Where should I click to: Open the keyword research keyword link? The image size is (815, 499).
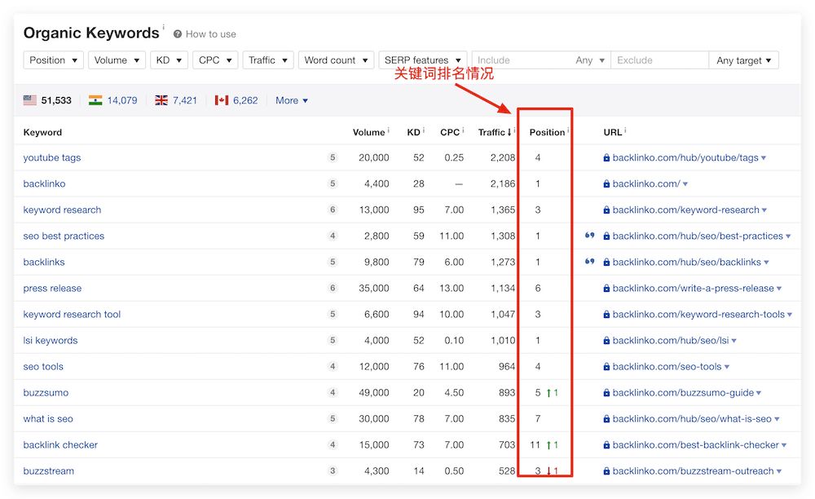pos(62,210)
